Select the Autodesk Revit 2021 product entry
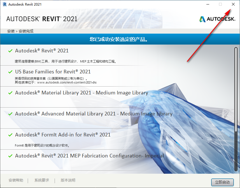Image resolution: width=240 pixels, height=188 pixels. pos(42,51)
